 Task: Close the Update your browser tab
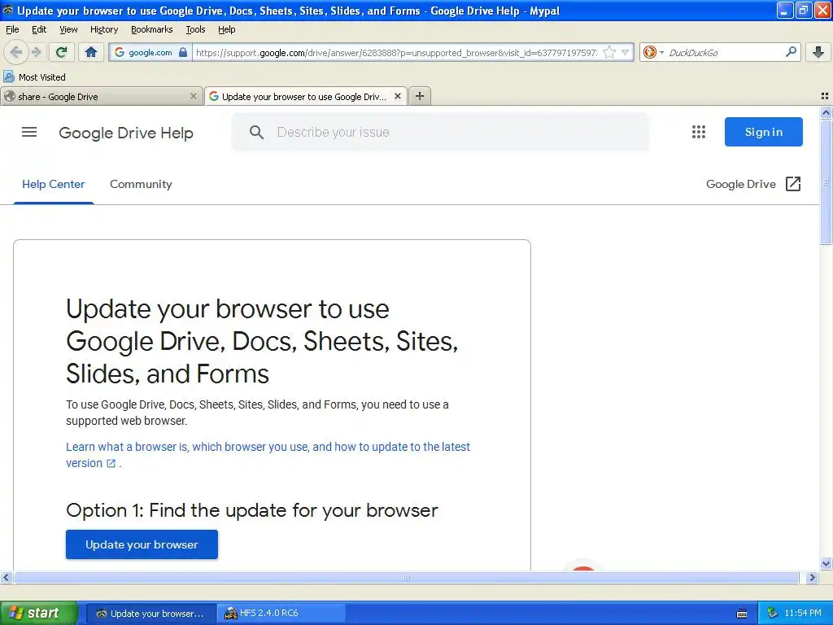point(397,96)
